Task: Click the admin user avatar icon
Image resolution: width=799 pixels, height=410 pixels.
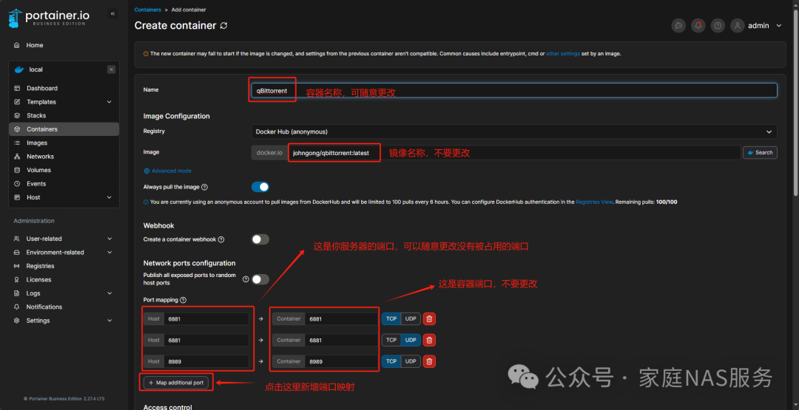Action: point(738,25)
